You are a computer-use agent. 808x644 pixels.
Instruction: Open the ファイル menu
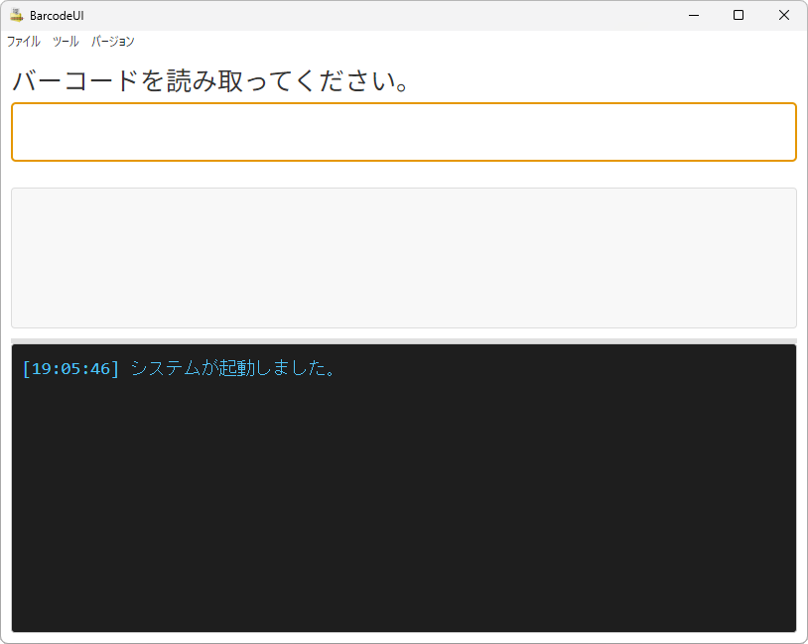pos(23,42)
